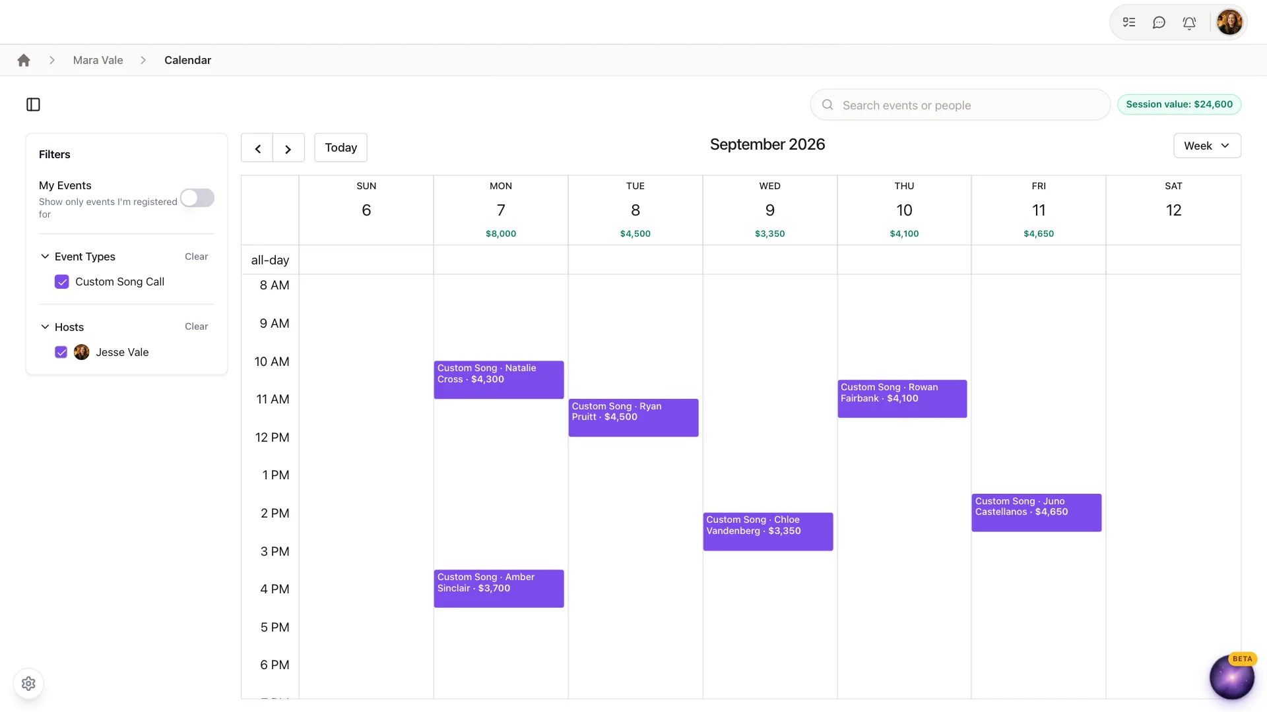The image size is (1267, 712).
Task: Go to home via breadcrumb house icon
Action: pyautogui.click(x=24, y=60)
